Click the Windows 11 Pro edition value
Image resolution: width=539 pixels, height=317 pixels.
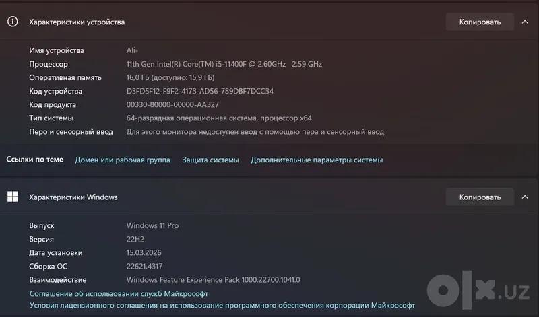[x=153, y=225]
